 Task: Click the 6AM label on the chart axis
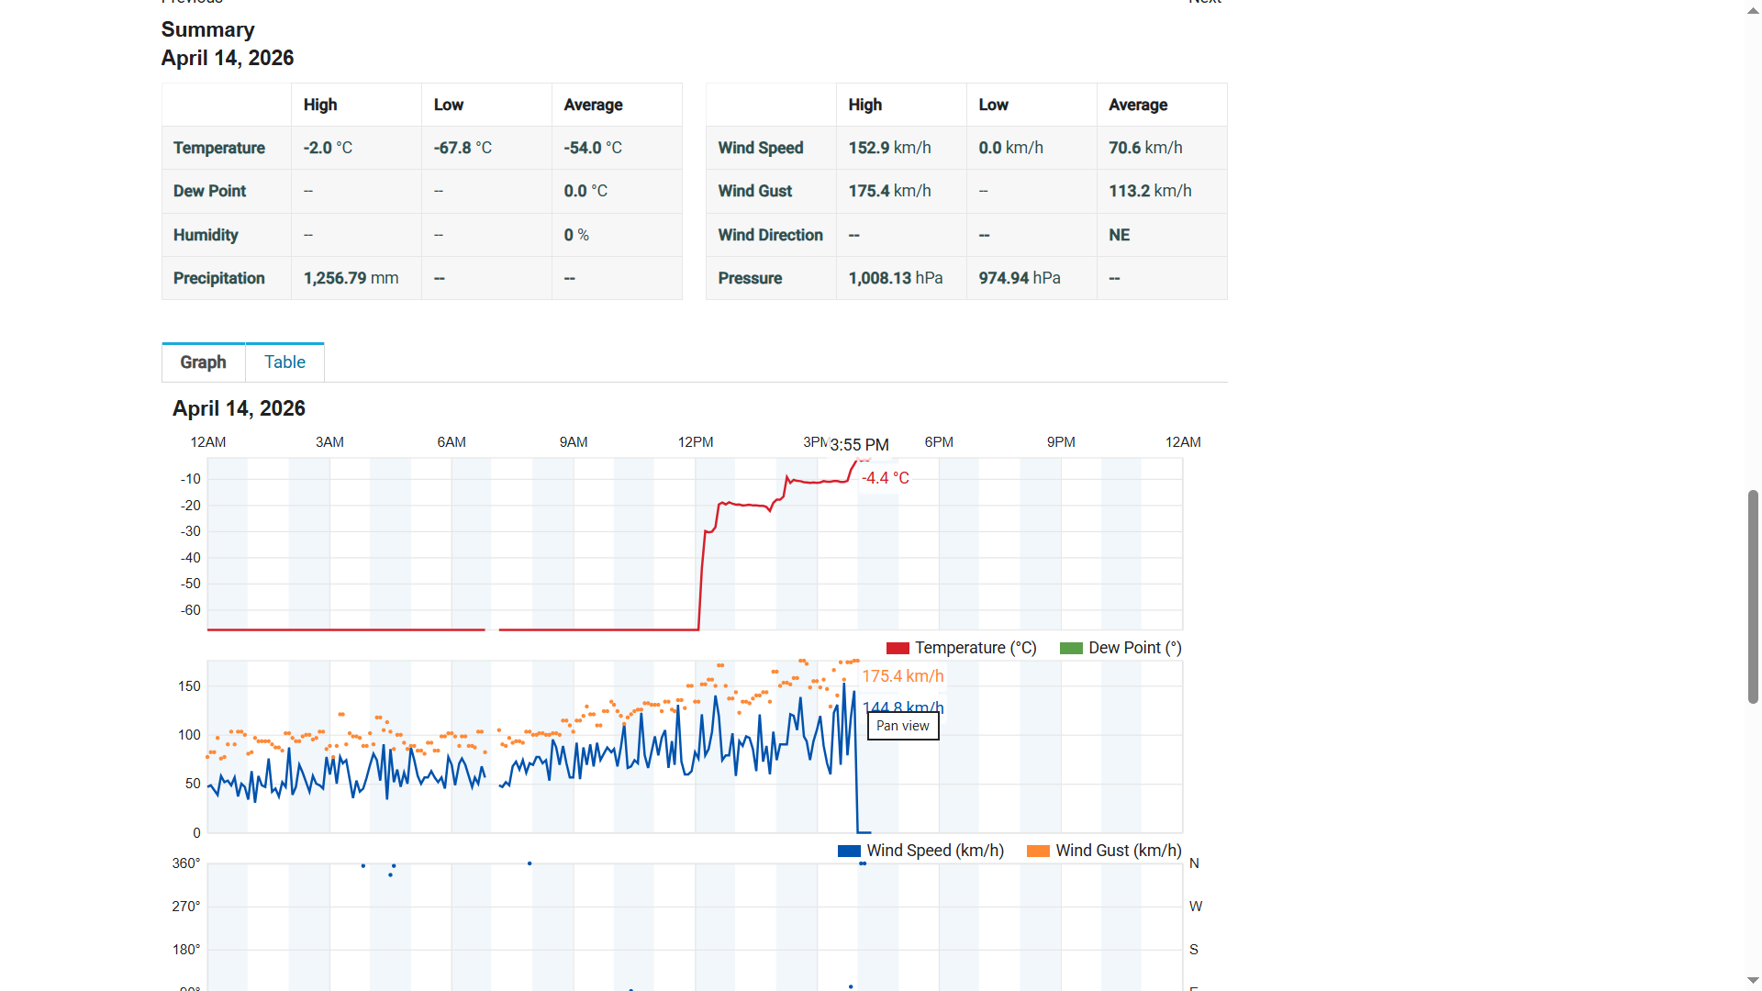click(x=452, y=442)
